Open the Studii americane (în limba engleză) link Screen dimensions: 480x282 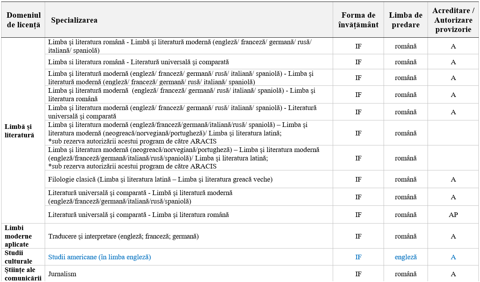click(99, 257)
